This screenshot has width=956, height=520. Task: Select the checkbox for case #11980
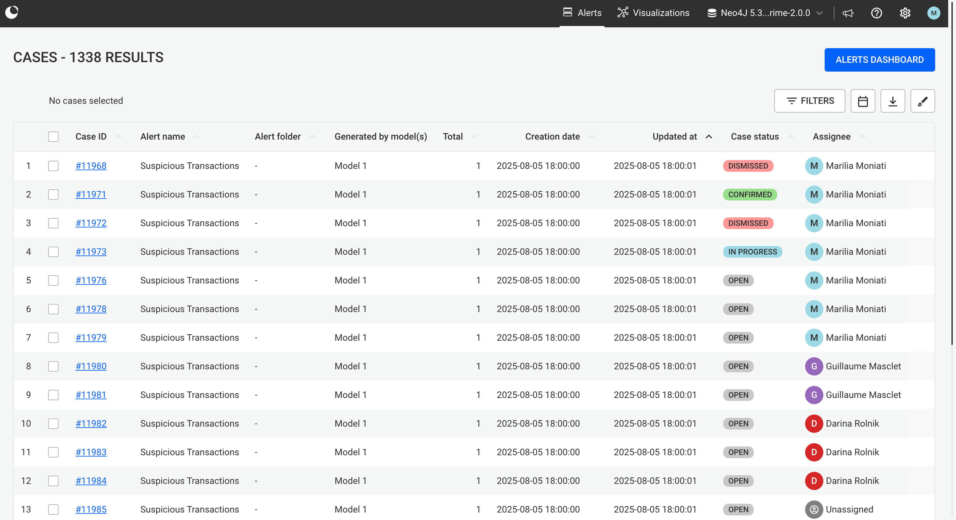[x=53, y=366]
